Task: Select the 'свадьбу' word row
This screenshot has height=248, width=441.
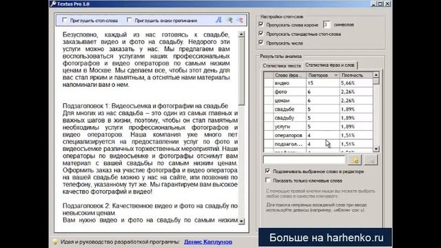Action: pyautogui.click(x=318, y=118)
